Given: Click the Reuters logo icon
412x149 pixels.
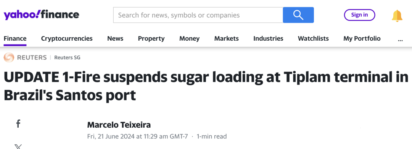Looking at the screenshot, I should [x=9, y=57].
